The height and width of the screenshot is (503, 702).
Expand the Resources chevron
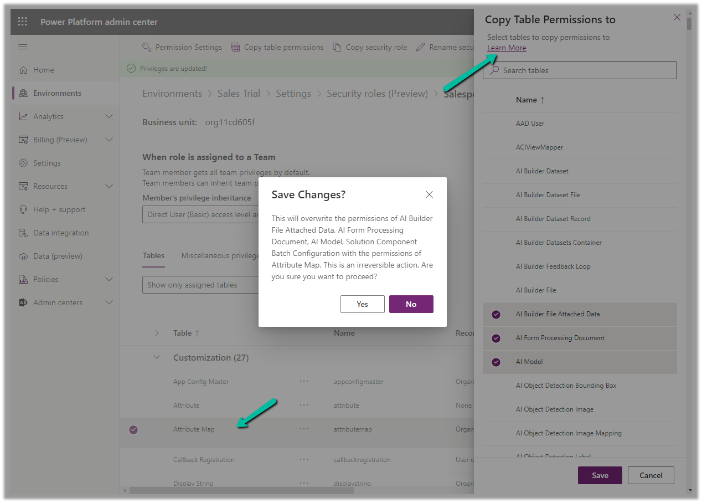point(109,186)
